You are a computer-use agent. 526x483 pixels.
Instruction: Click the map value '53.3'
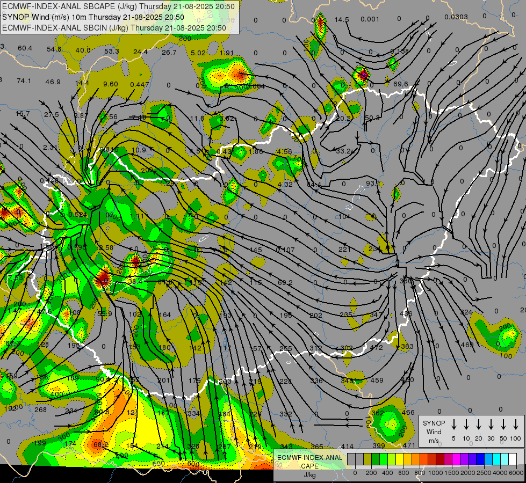tap(112, 52)
